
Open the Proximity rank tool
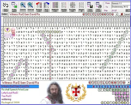(x=72, y=5)
